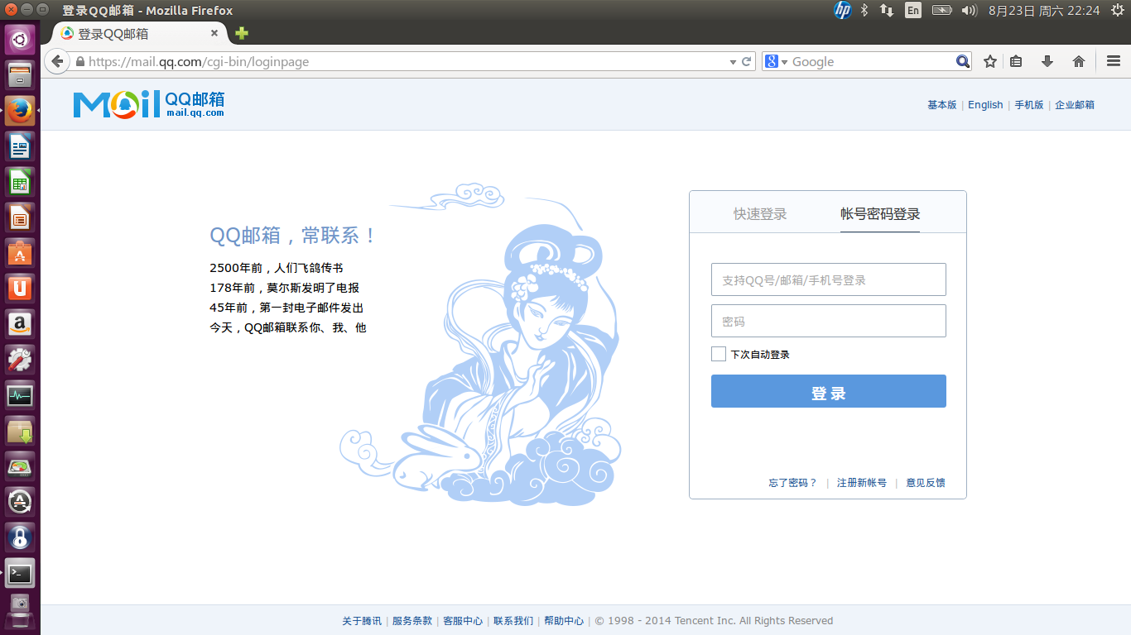Switch to the English version link

[985, 105]
